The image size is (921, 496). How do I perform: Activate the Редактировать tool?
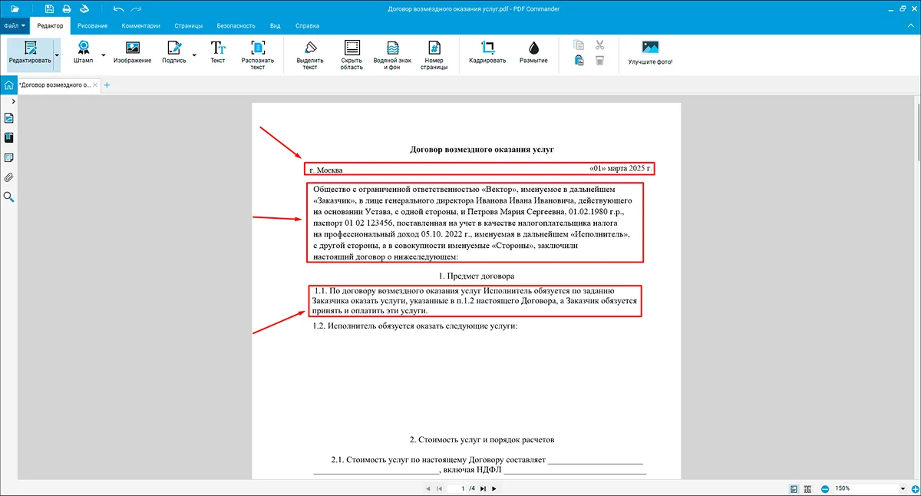pyautogui.click(x=30, y=54)
